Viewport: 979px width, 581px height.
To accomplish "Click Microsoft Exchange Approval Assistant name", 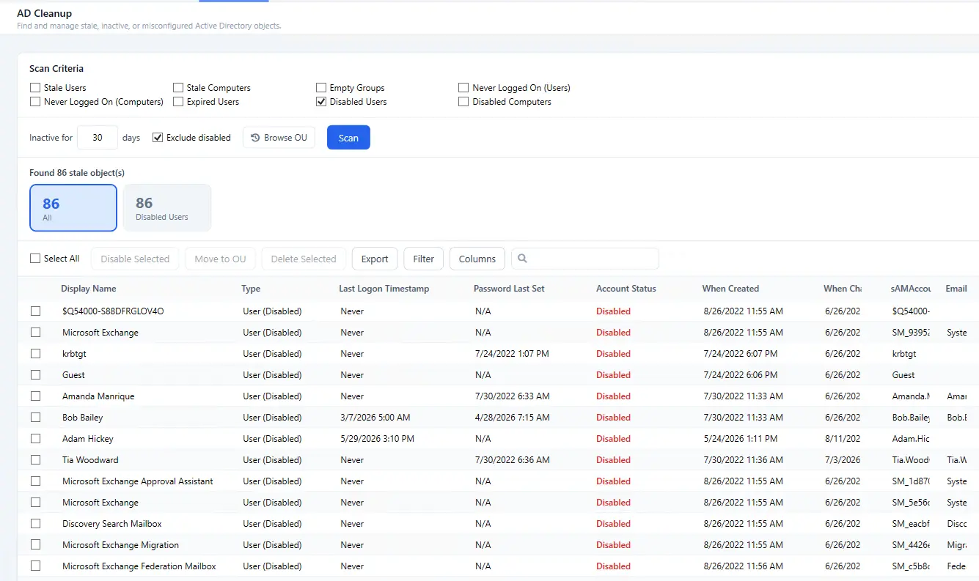I will 138,481.
